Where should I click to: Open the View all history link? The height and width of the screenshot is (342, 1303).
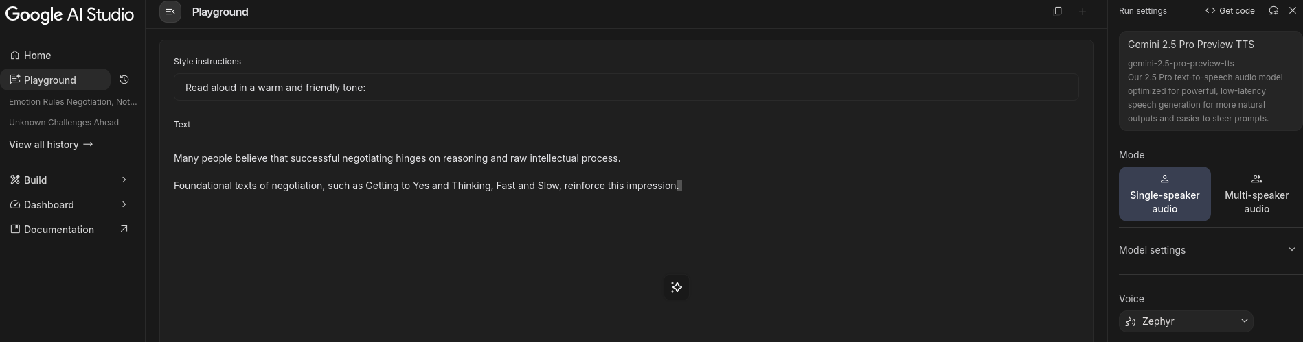[x=51, y=145]
